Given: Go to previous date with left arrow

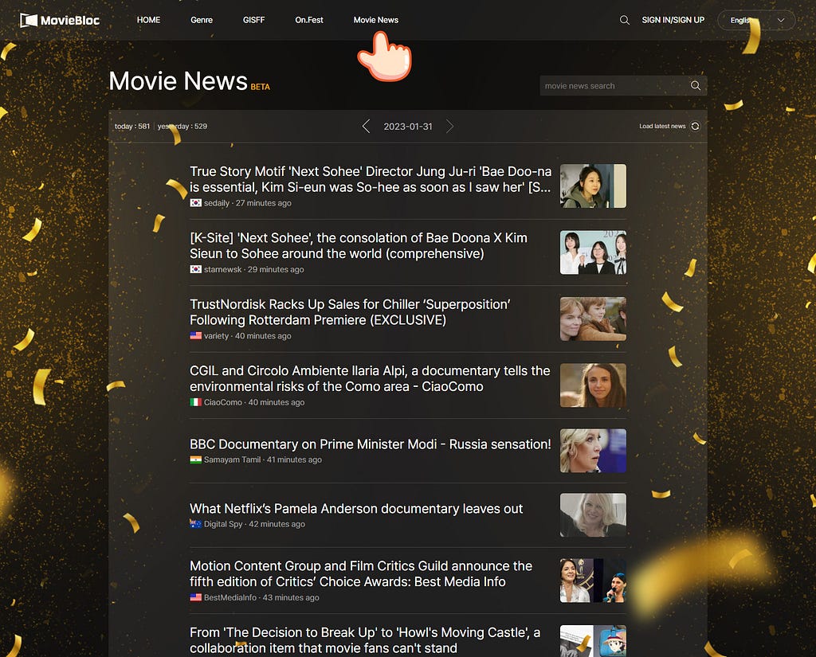Looking at the screenshot, I should (x=366, y=127).
